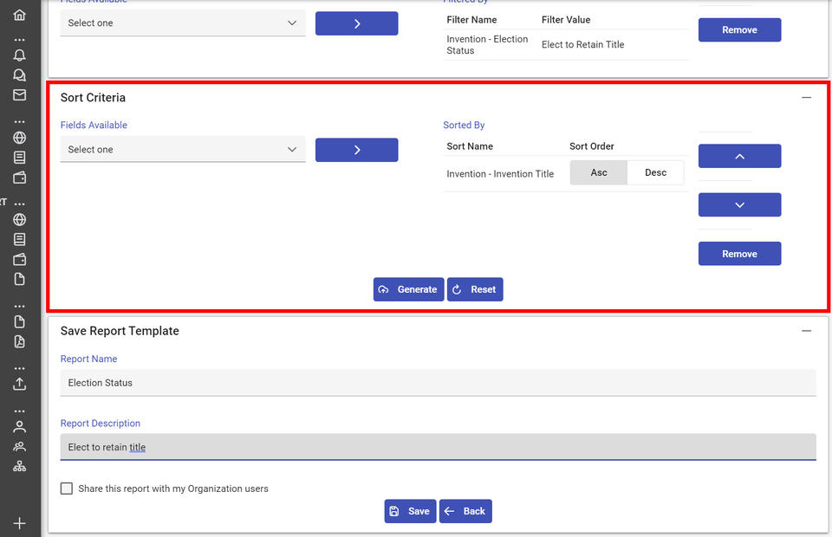Open the group users icon in the sidebar

21,446
